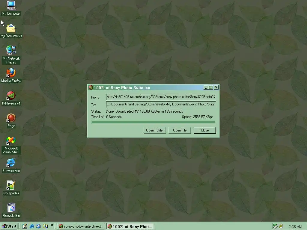This screenshot has height=230, width=307.
Task: Click the disabled maximize button of download dialog
Action: coord(210,87)
